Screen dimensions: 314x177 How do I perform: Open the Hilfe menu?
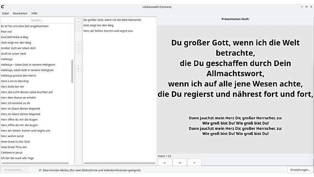click(34, 13)
